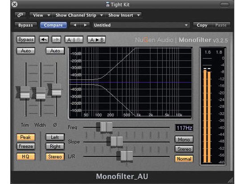Screen dimensions: 245x184
Task: Go to the previous preset arrow
Action: [75, 25]
